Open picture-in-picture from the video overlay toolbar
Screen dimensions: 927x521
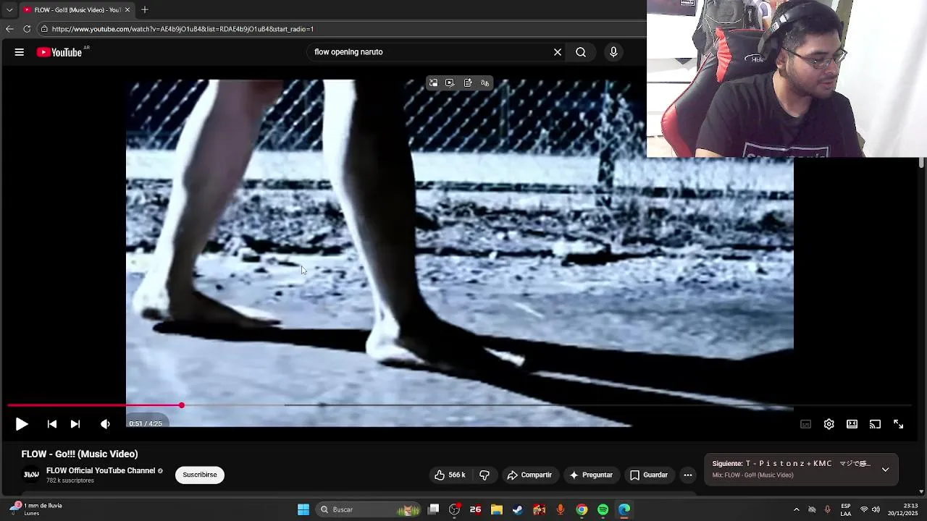(x=433, y=83)
